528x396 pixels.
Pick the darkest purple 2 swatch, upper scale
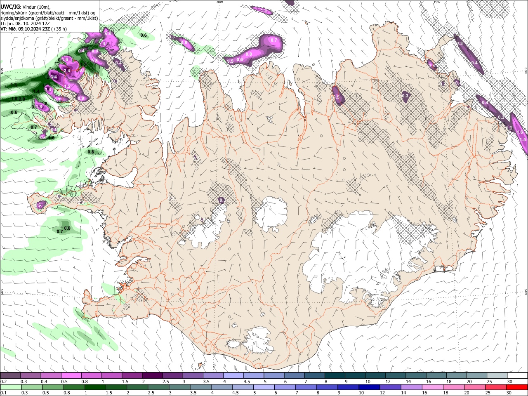click(x=152, y=375)
